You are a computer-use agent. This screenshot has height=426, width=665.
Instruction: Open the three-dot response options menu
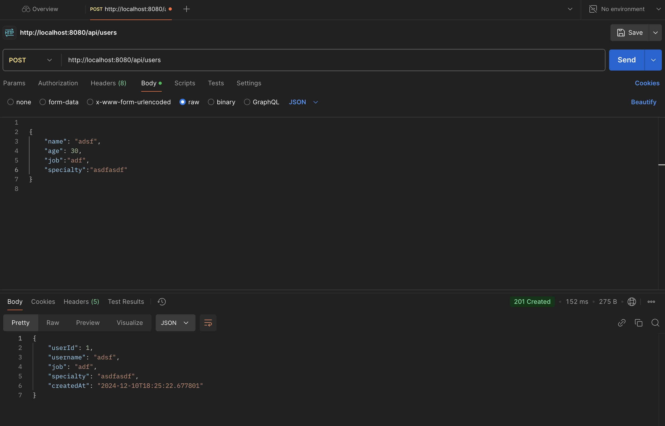[x=651, y=301]
